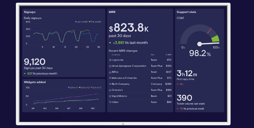This screenshot has width=254, height=128.
Task: Click the $280 value in Bluth Company row
Action: click(168, 84)
